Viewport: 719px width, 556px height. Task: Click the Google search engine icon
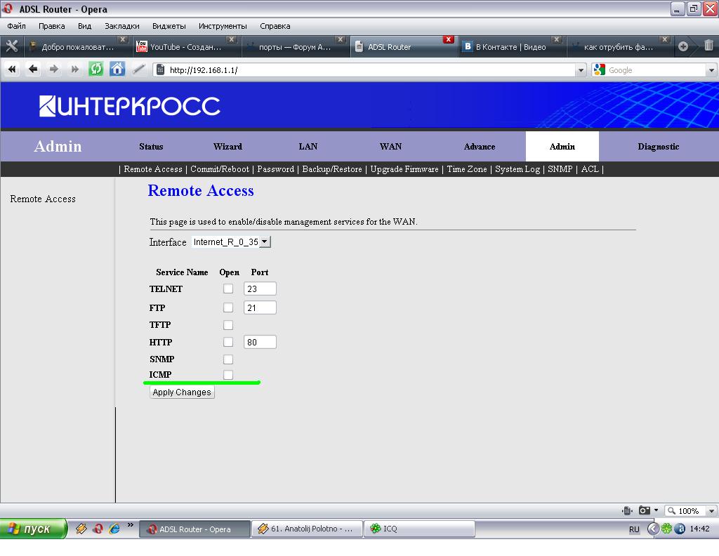(600, 69)
